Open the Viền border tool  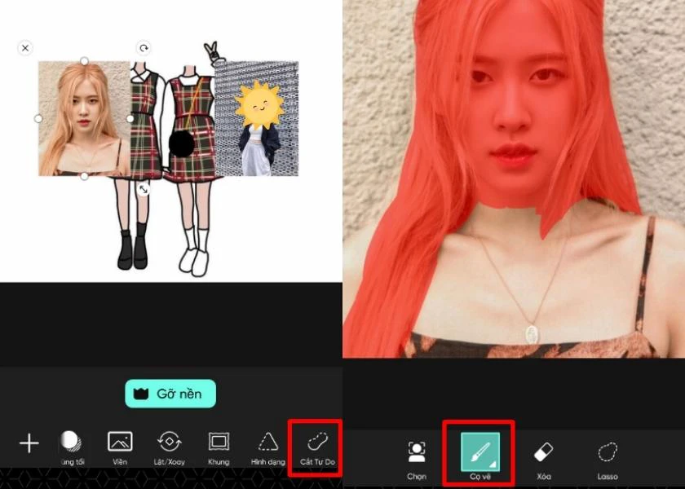(x=120, y=448)
